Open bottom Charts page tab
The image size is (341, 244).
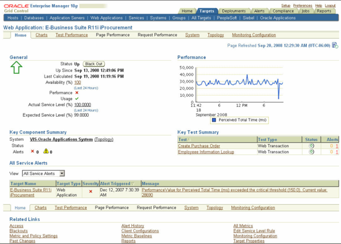tap(40, 207)
